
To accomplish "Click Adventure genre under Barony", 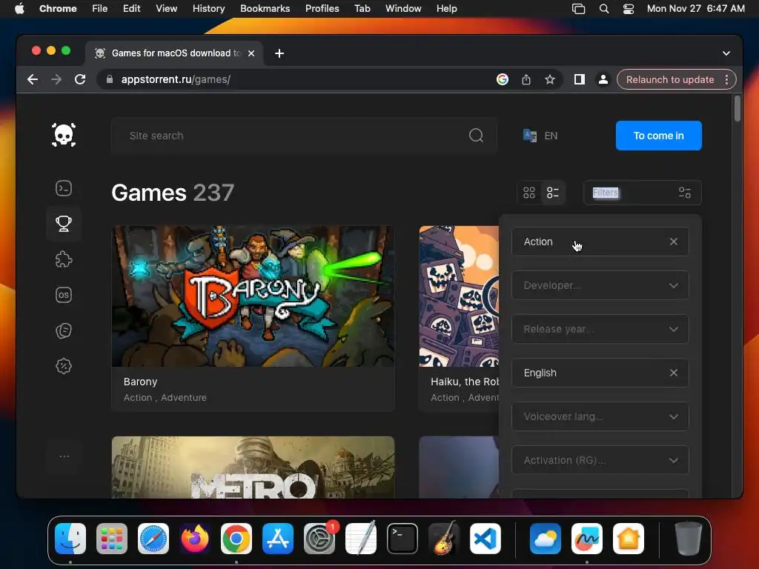I will click(184, 397).
